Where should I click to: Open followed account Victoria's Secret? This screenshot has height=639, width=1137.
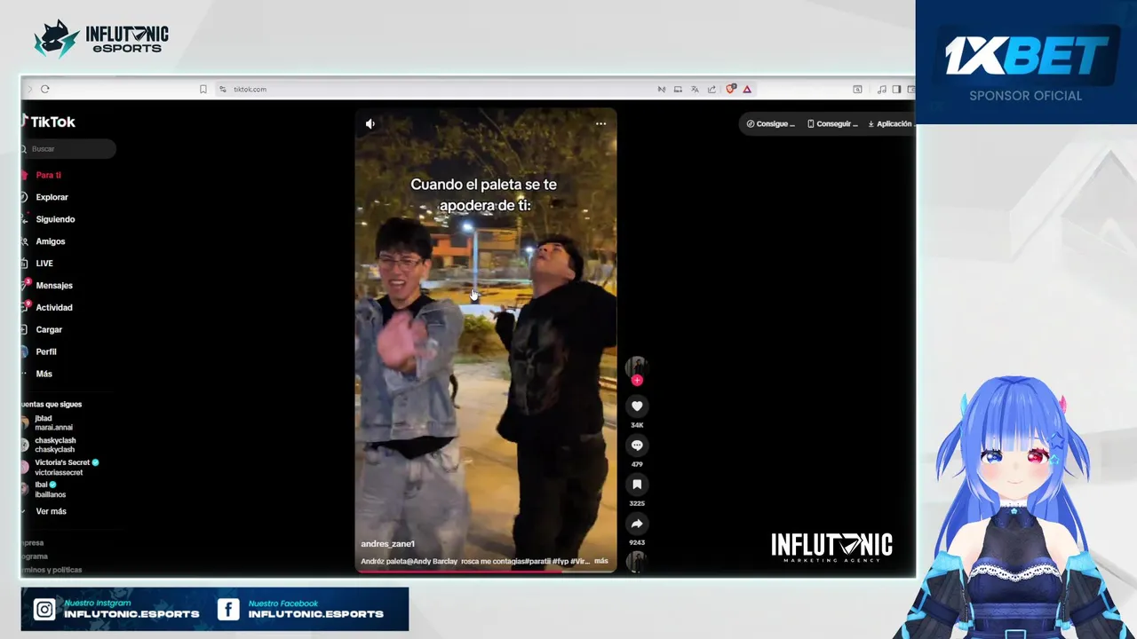point(62,467)
